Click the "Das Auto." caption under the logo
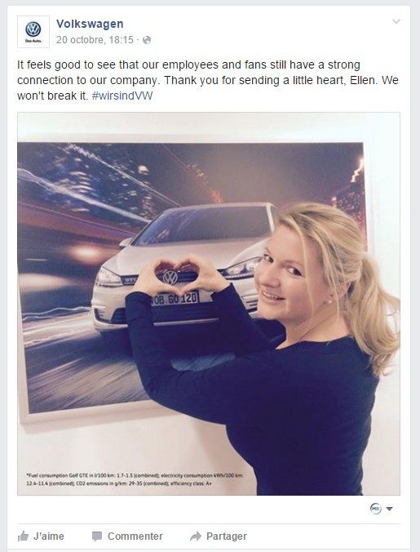This screenshot has width=420, height=552. [33, 41]
